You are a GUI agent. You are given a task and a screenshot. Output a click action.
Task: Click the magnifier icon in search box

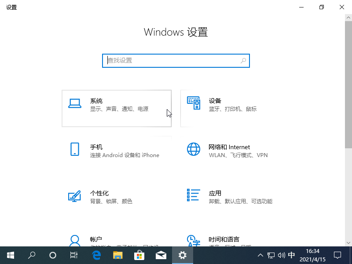[243, 60]
